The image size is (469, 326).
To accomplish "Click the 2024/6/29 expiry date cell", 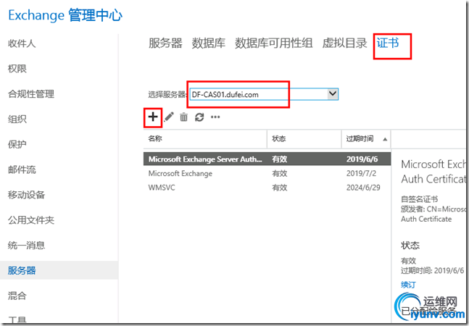I will [x=363, y=188].
